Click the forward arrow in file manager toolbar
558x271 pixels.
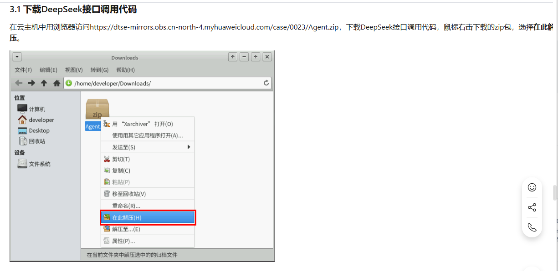[x=31, y=83]
